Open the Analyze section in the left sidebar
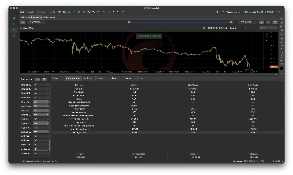Screen dimensions: 293x175 [x=14, y=35]
